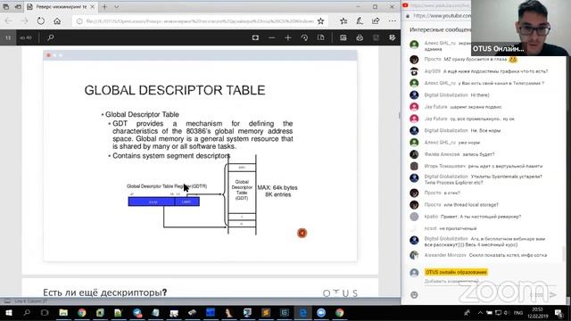Click the blue GDTR base register box
Screen dimensions: 571x321
(x=152, y=202)
